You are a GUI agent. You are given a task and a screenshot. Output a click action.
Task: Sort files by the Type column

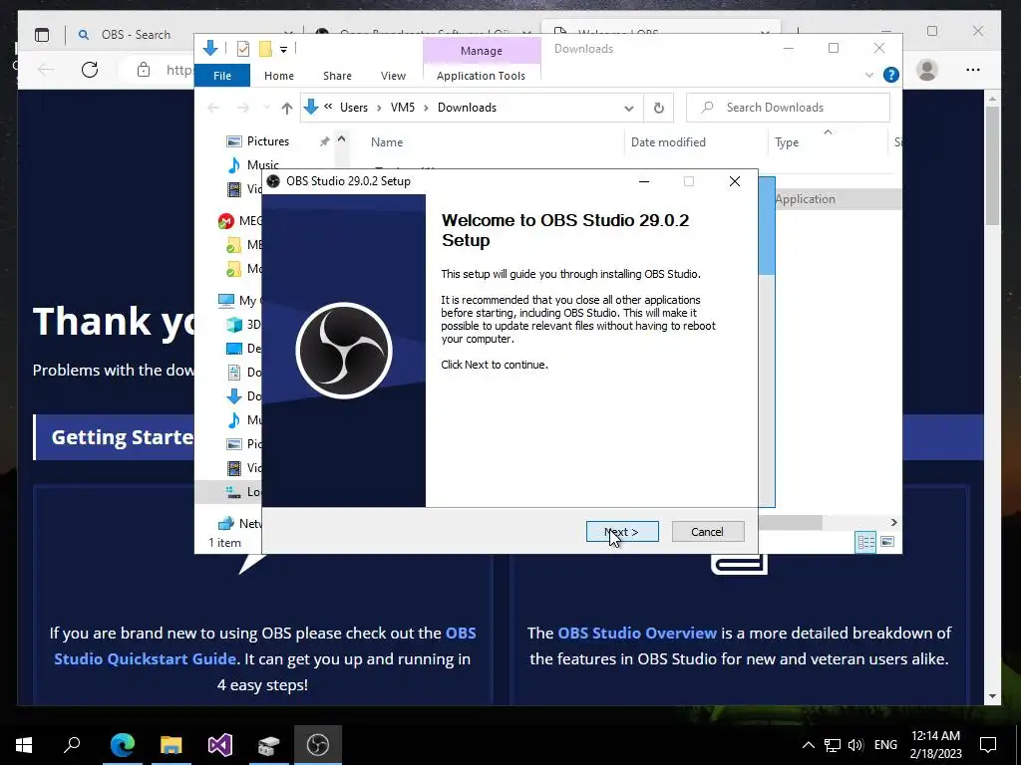click(787, 141)
